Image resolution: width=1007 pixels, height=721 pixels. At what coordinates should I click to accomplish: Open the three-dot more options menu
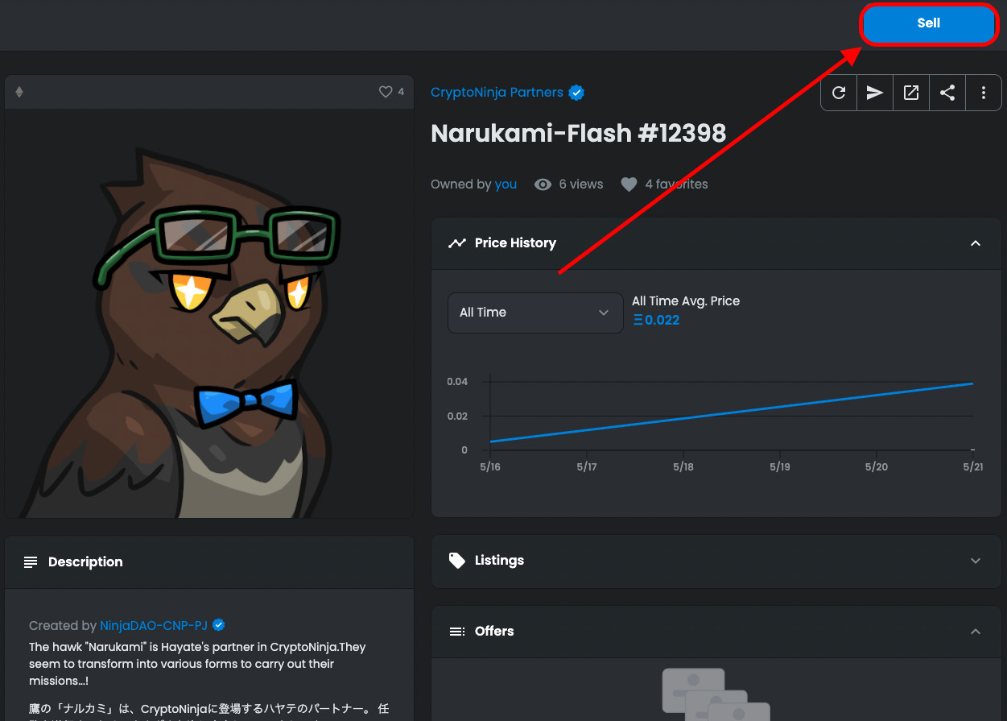984,93
